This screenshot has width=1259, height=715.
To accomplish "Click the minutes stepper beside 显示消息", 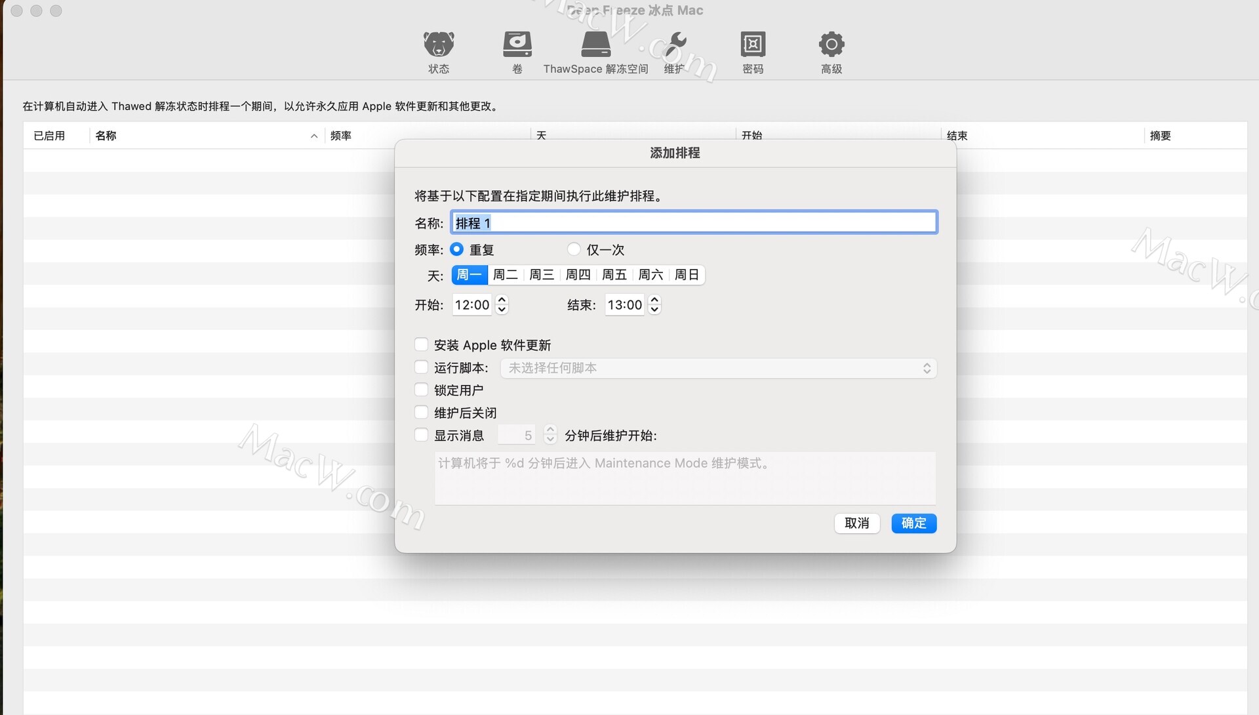I will coord(550,435).
